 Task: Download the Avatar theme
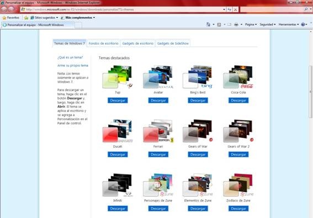tap(158, 100)
